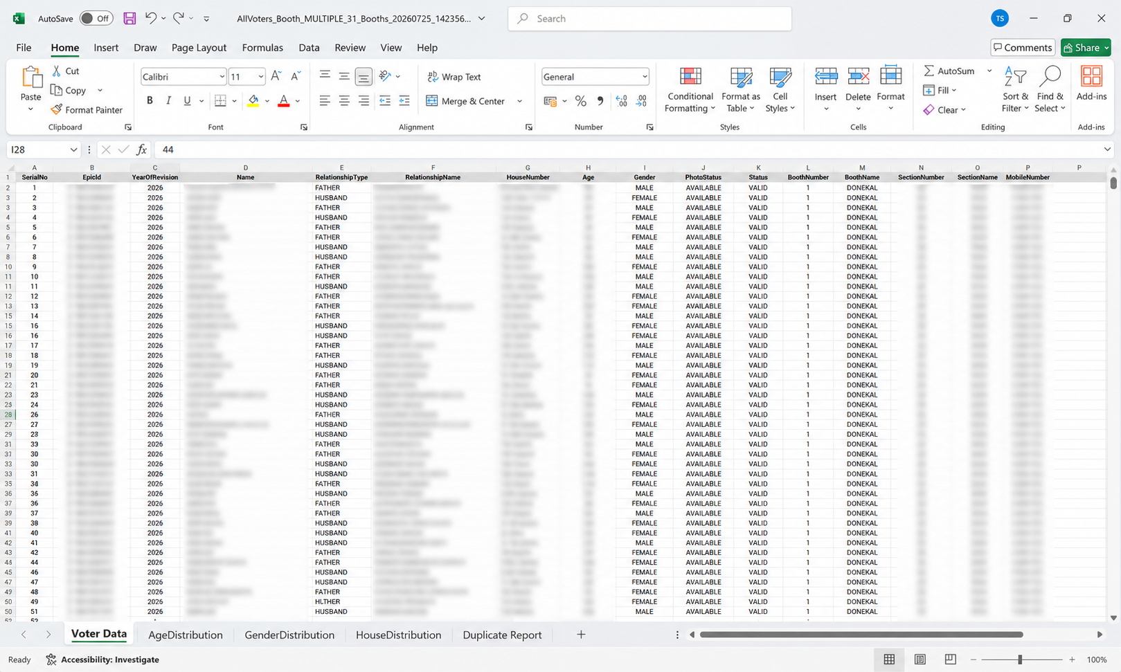The image size is (1121, 672).
Task: Click the yellow fill color swatch
Action: click(253, 101)
